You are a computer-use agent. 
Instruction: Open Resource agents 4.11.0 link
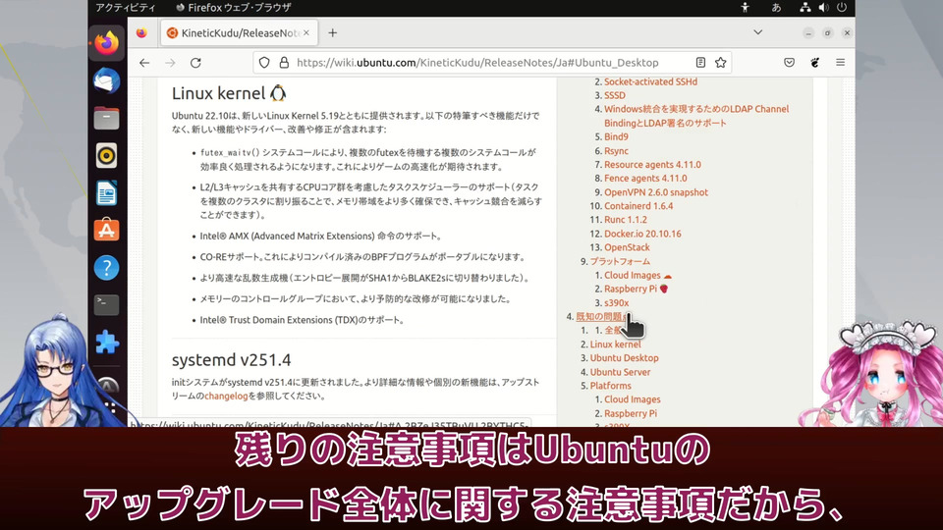[x=652, y=165]
